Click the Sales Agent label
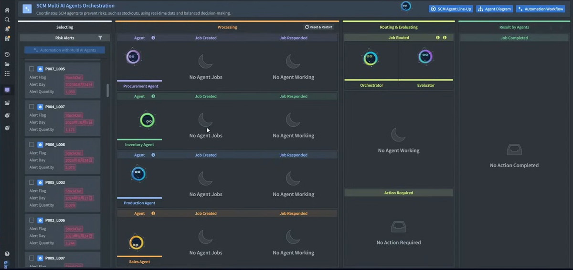 click(139, 261)
